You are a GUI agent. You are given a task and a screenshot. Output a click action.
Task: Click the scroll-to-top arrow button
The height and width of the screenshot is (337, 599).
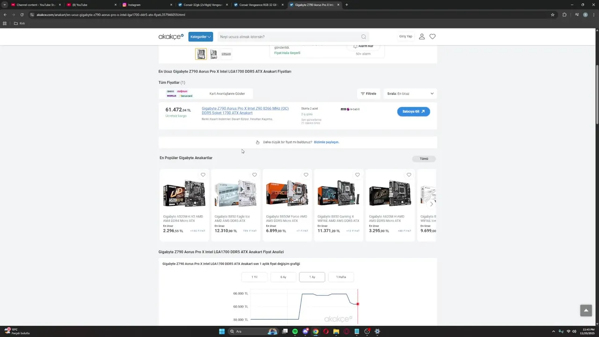click(x=586, y=310)
